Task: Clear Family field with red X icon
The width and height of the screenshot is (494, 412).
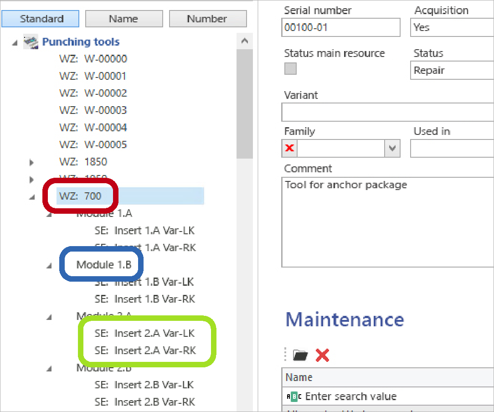Action: coord(289,149)
